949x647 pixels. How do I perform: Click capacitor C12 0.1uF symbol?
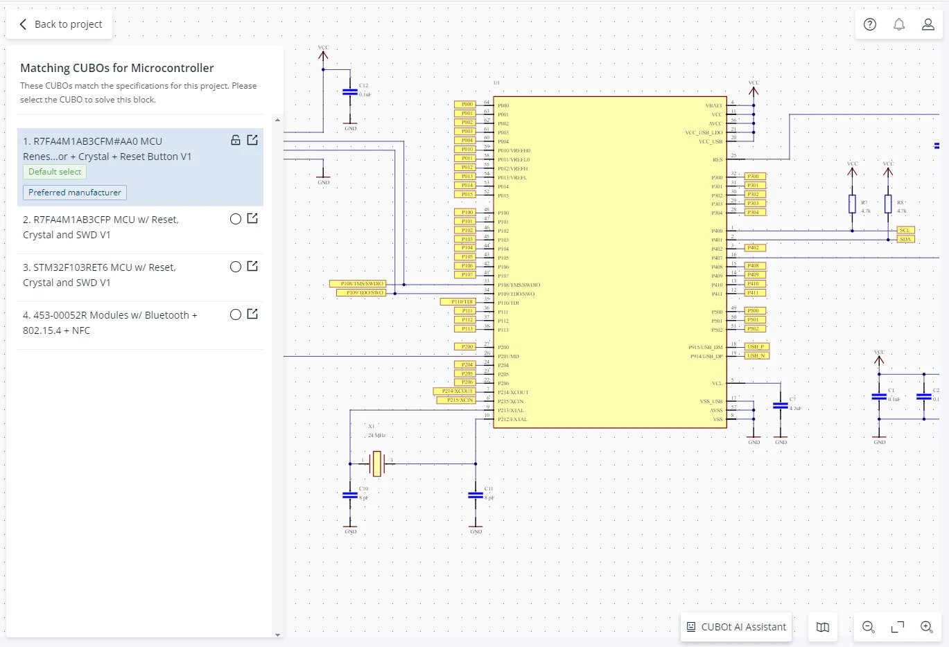(350, 92)
